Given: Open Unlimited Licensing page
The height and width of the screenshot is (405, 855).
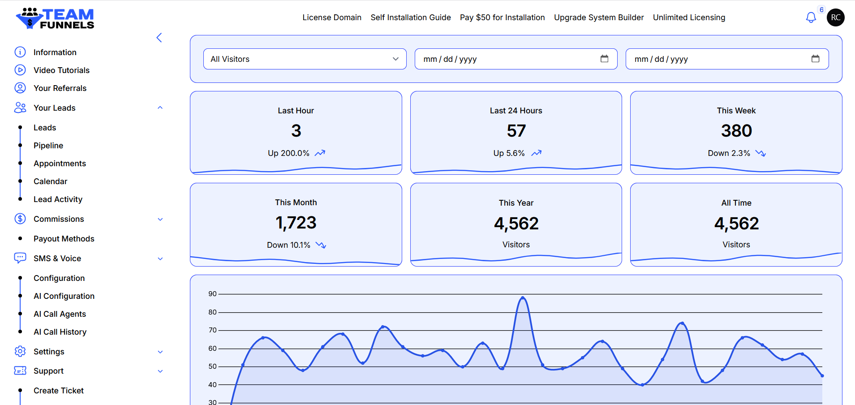Looking at the screenshot, I should click(x=689, y=17).
